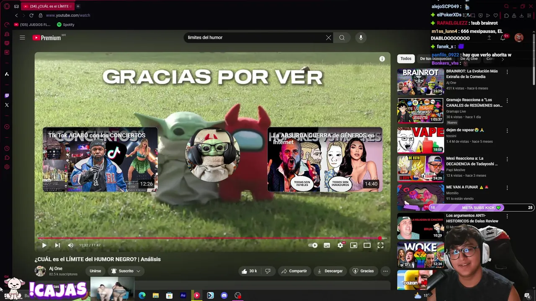Open dejen de vapear video title
The width and height of the screenshot is (536, 301).
click(465, 130)
